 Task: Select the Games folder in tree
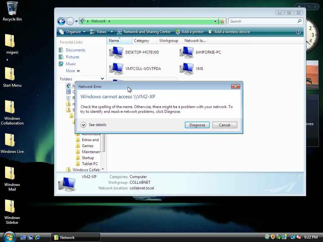point(85,146)
